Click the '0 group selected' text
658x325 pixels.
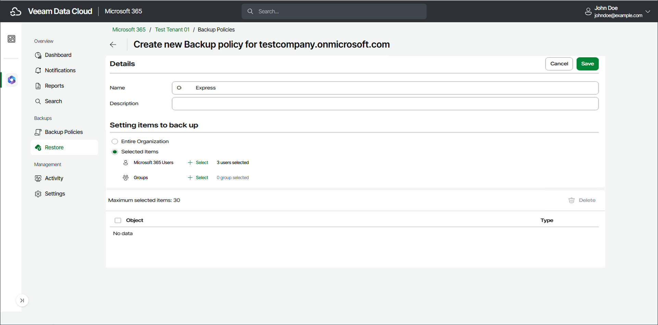(x=232, y=178)
